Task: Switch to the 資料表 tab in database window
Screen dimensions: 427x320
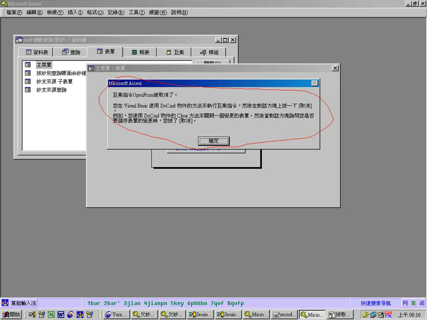Action: [x=37, y=52]
